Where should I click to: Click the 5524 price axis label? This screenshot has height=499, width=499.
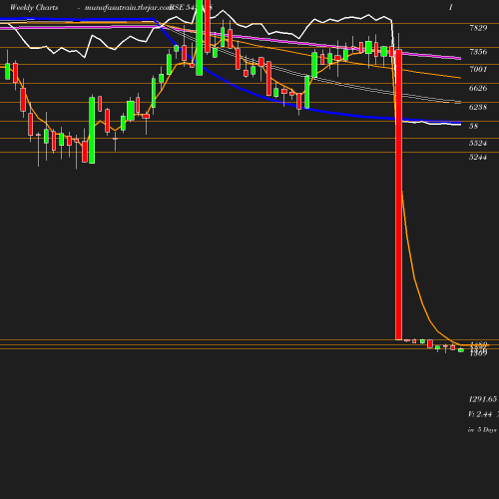tap(478, 143)
